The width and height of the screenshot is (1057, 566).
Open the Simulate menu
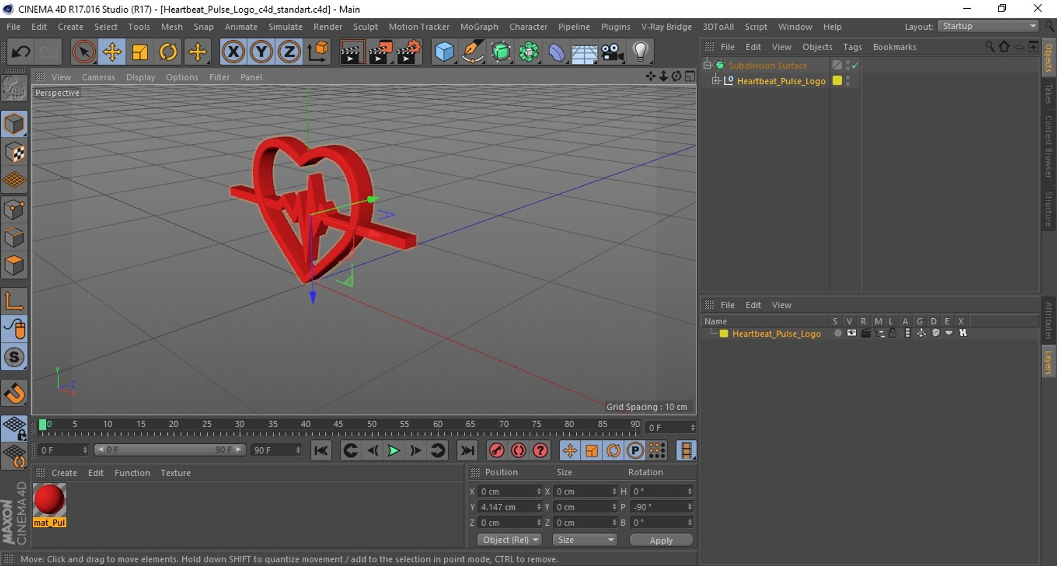[285, 26]
